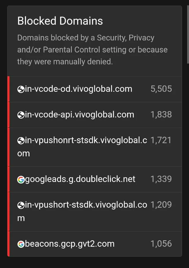
Task: Open the in-vcode-od.vivoglobal.com domain entry
Action: (x=78, y=89)
